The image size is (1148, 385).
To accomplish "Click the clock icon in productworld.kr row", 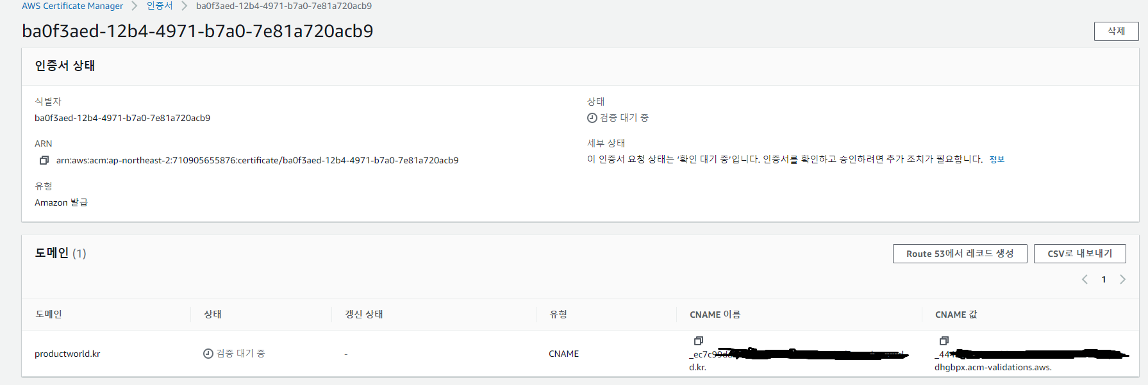I will coord(208,354).
